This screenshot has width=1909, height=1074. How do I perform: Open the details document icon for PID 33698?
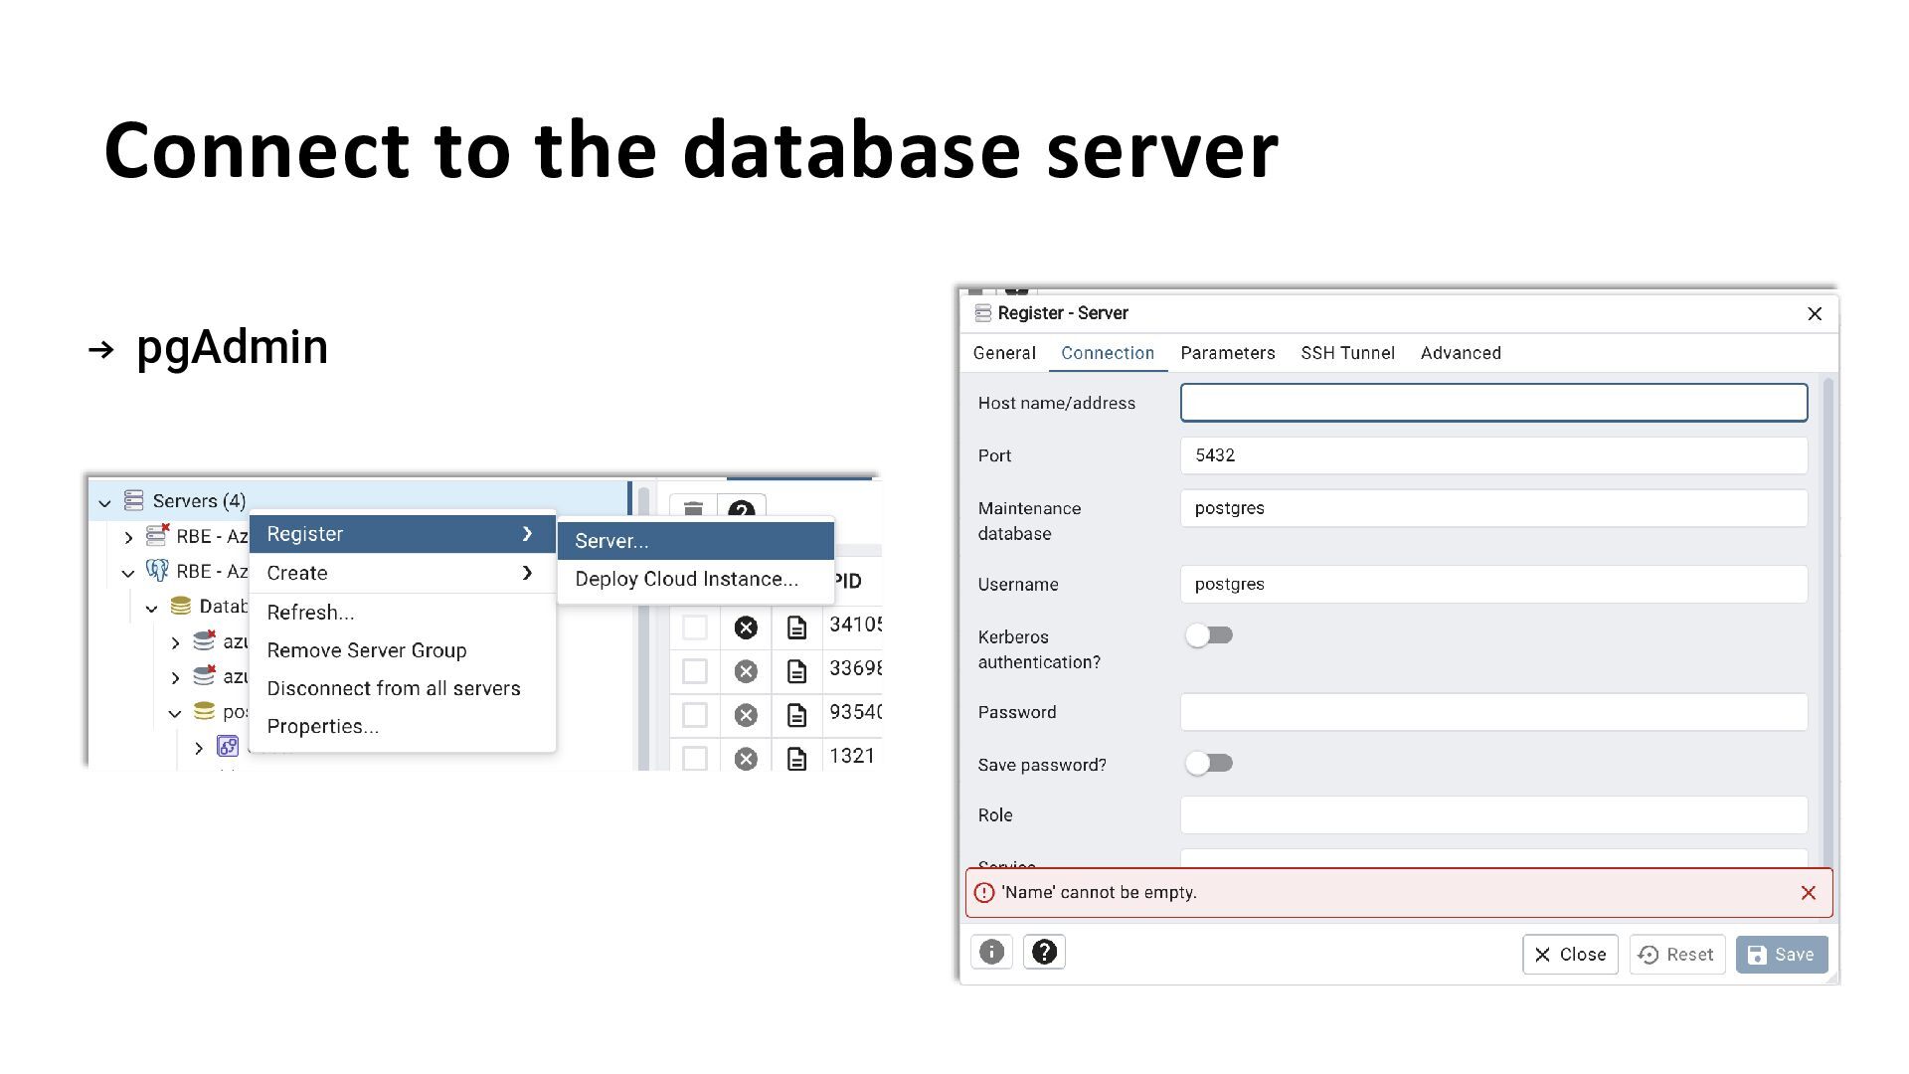coord(796,671)
